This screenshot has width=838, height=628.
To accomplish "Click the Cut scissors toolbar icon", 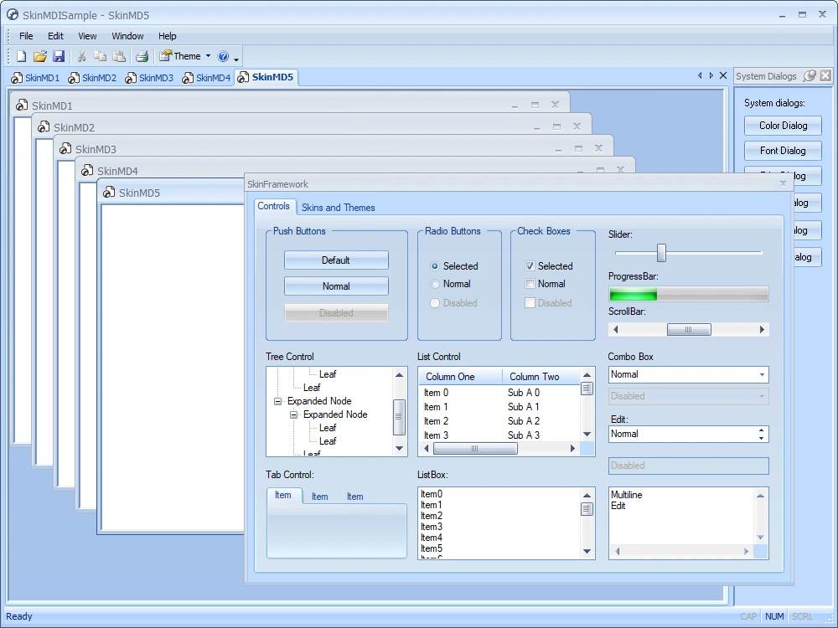I will click(x=82, y=56).
